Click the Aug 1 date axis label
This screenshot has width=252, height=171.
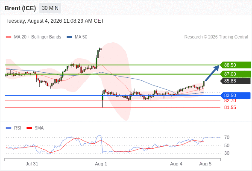(x=101, y=164)
